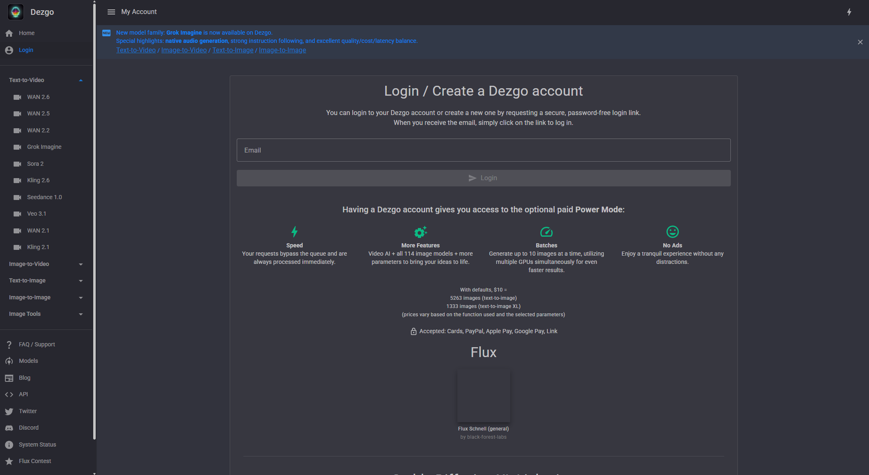Collapse the Text-to-Video section
Image resolution: width=869 pixels, height=475 pixels.
click(x=81, y=80)
